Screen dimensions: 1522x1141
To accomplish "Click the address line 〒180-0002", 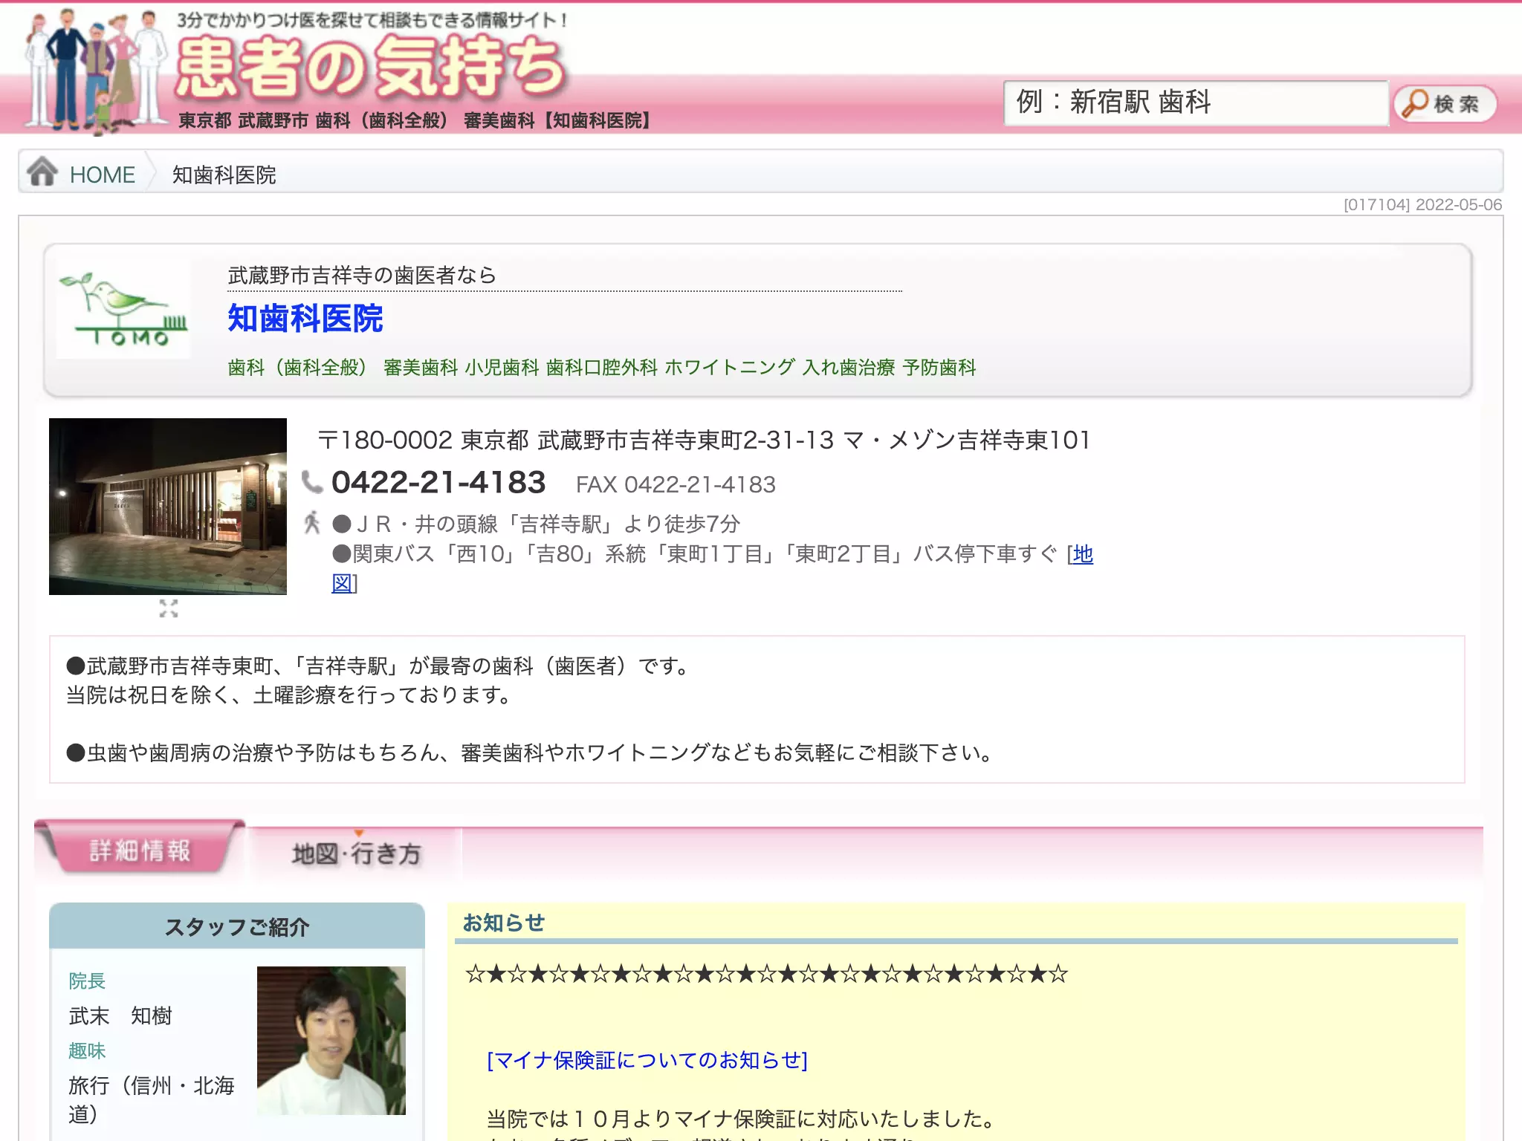I will point(704,440).
